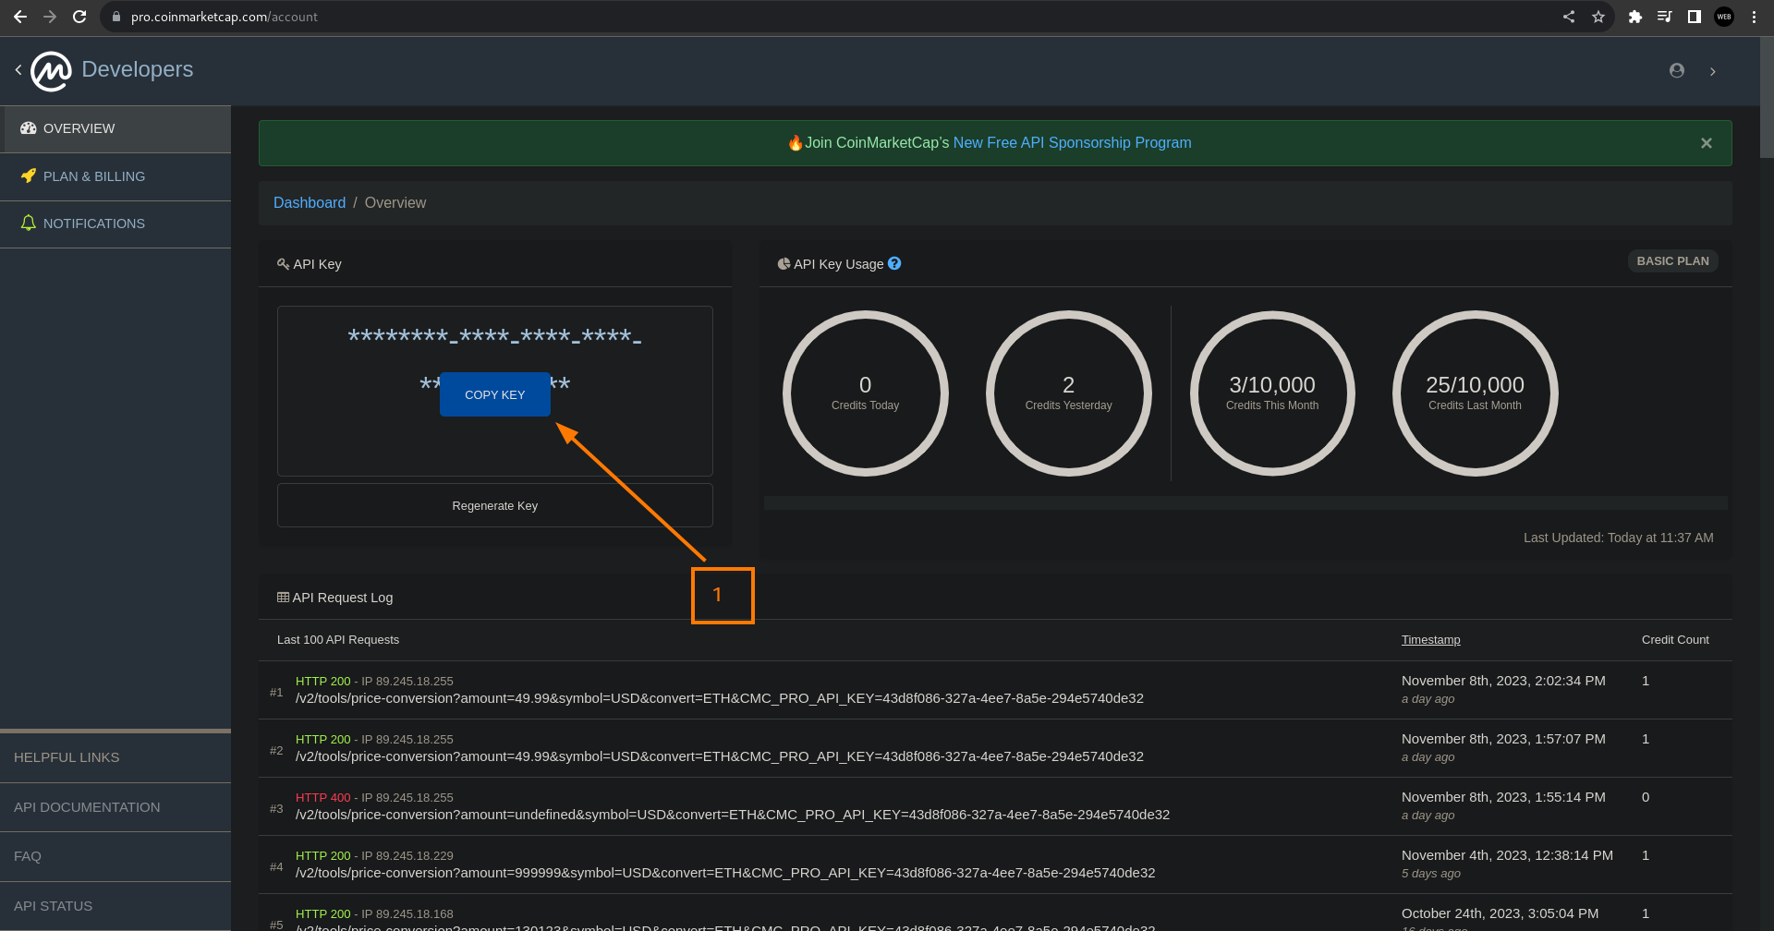The height and width of the screenshot is (931, 1774).
Task: Open the Overview sidebar item
Action: 115,128
